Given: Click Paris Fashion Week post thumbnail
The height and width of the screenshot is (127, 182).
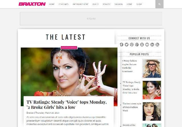Looking at the screenshot, I should point(152,111).
